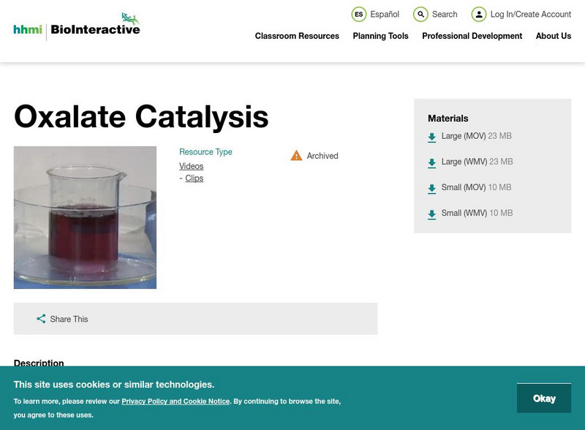Download Large (WMV) using its download icon
The image size is (585, 430).
[431, 161]
